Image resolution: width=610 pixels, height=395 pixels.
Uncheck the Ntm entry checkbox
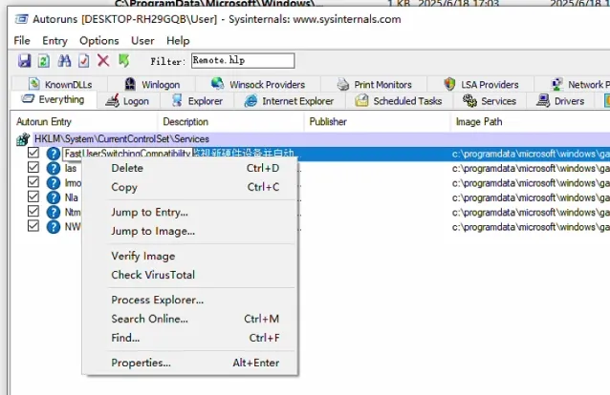point(33,211)
